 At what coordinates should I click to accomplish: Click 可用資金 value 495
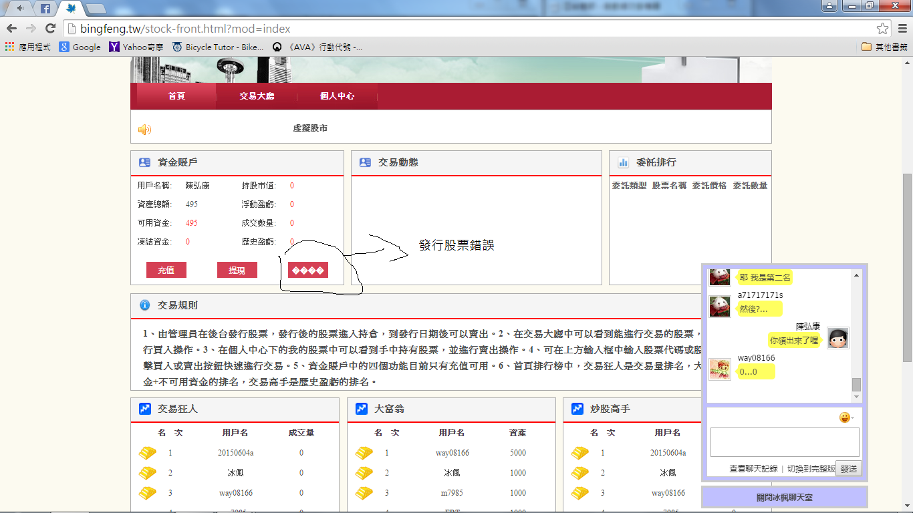(x=191, y=223)
